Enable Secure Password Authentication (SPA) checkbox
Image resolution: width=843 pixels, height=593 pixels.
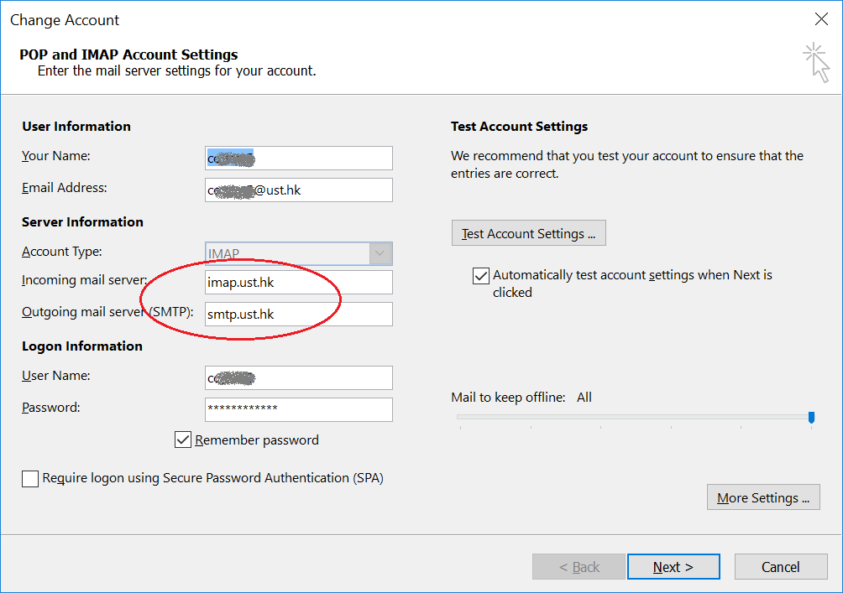[x=30, y=479]
